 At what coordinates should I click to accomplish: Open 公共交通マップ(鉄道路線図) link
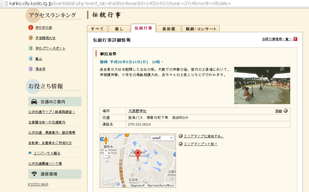52,112
